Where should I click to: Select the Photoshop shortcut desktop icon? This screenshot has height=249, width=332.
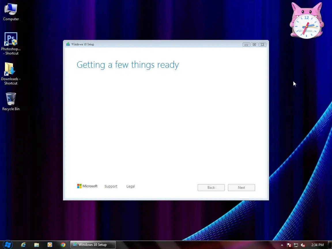[x=11, y=44]
